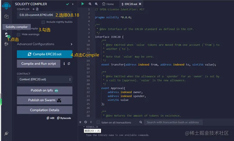234x141 pixels.
Task: Focus the transaction hash search field
Action: point(173,122)
